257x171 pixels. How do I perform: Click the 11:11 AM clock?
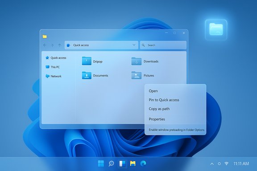pyautogui.click(x=241, y=163)
